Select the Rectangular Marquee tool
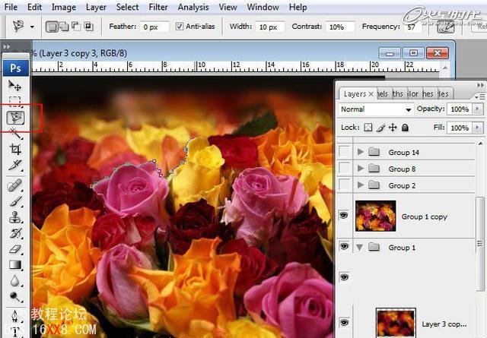Screen dimensions: 487x338 pos(14,101)
